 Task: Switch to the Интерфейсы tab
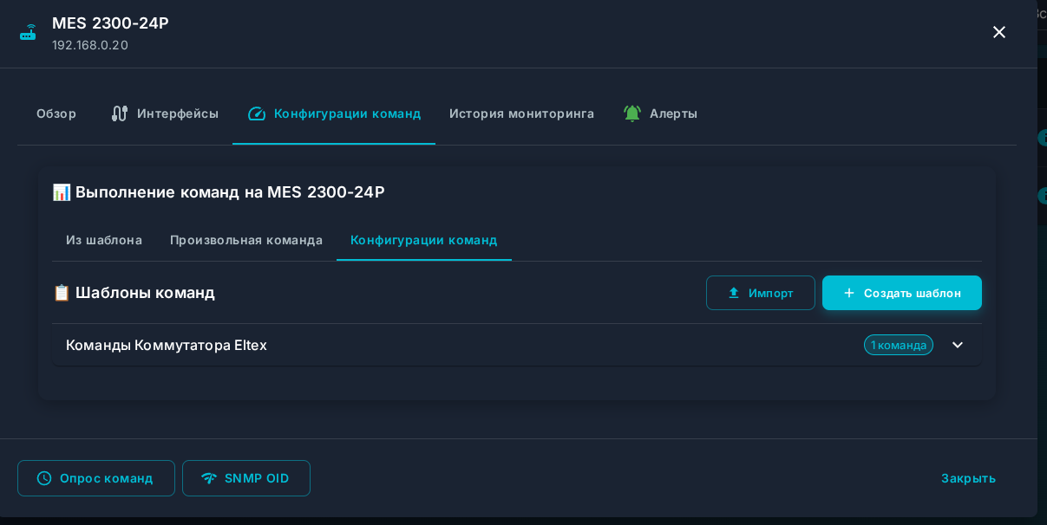165,113
